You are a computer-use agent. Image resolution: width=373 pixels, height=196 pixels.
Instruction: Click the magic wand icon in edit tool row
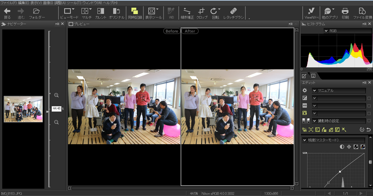coord(344,130)
